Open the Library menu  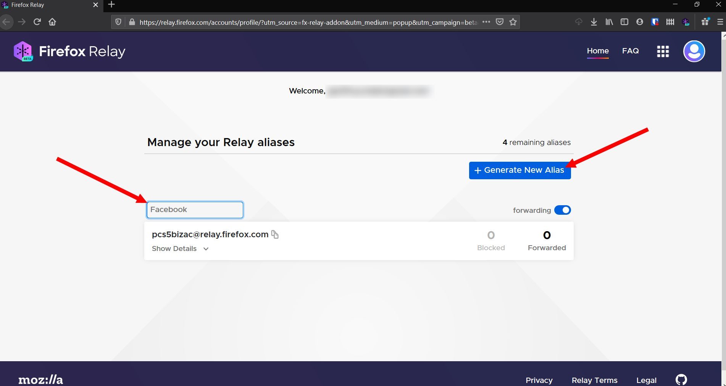[609, 22]
